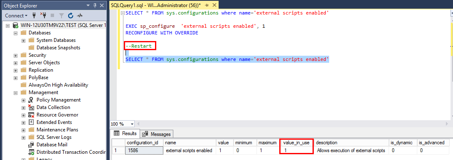The height and width of the screenshot is (160, 453).
Task: Click the SQL Server Logs folder icon
Action: coord(31,137)
